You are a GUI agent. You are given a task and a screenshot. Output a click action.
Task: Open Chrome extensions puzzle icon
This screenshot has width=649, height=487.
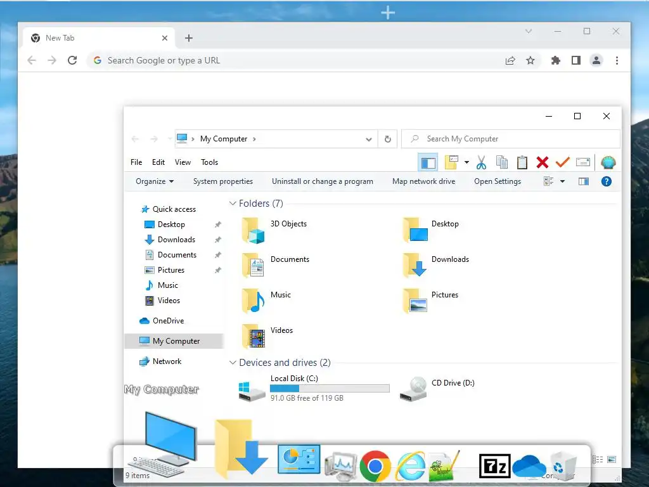555,60
